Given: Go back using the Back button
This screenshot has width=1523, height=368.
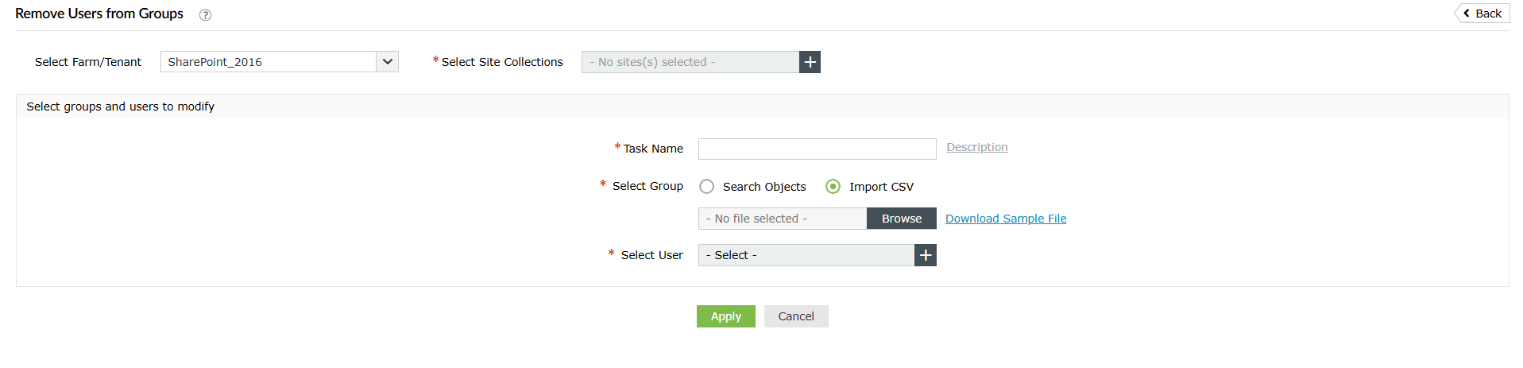Looking at the screenshot, I should click(x=1482, y=14).
